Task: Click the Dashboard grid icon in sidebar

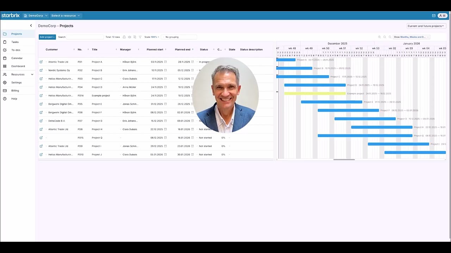Action: click(5, 66)
